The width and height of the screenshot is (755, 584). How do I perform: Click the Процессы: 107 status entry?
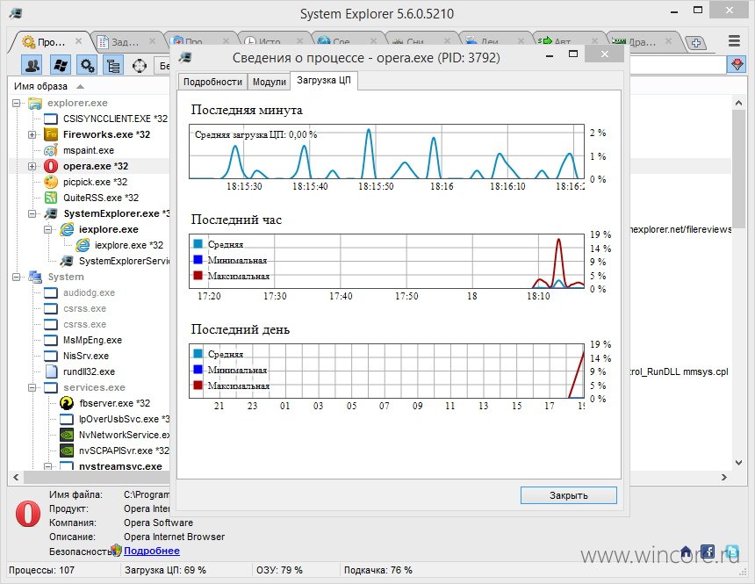click(41, 570)
